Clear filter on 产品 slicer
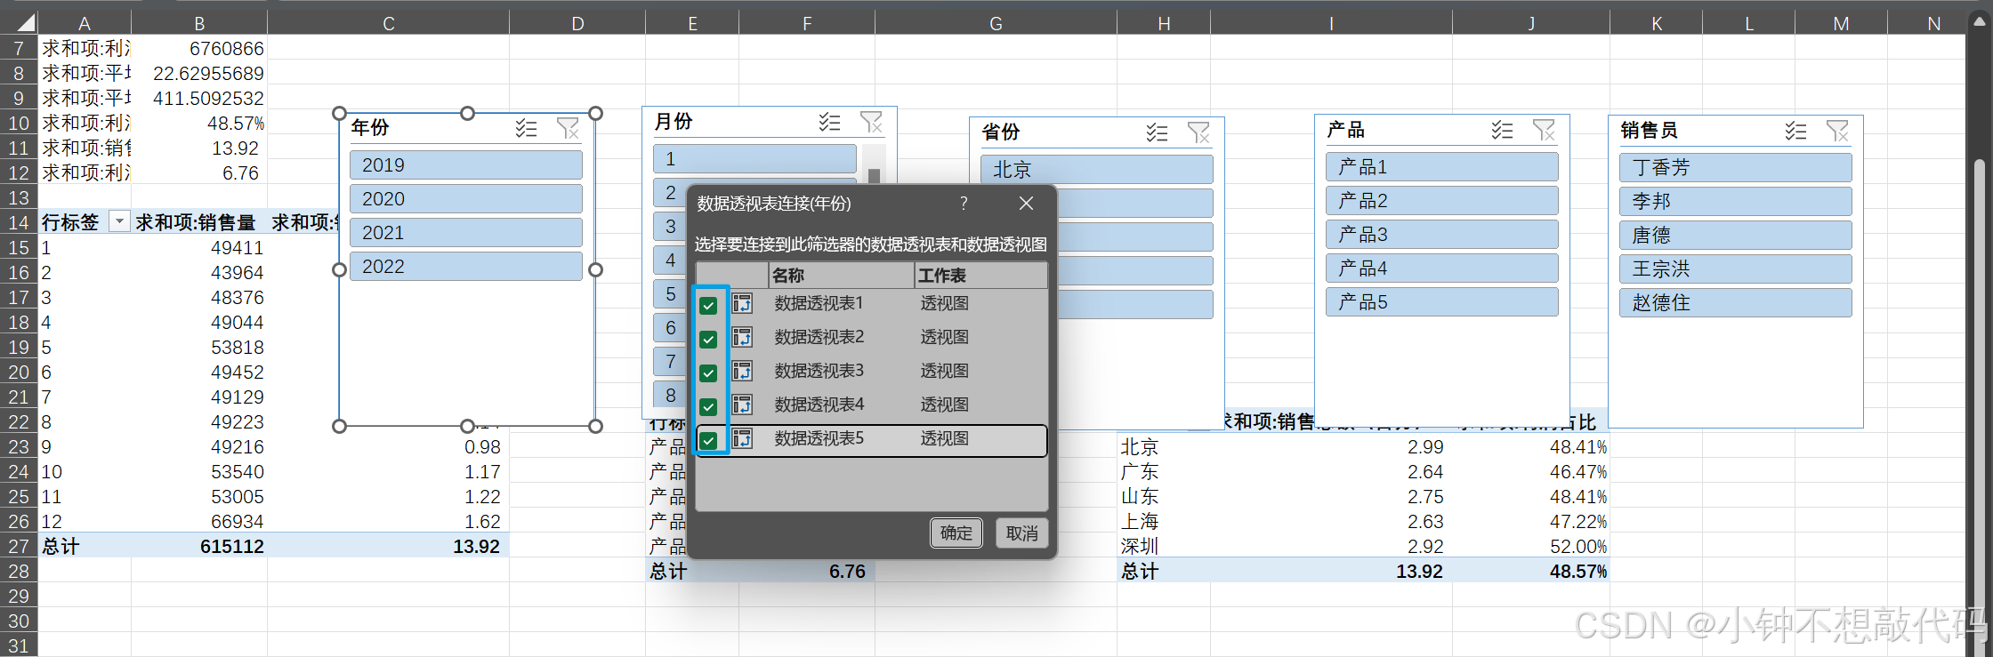The width and height of the screenshot is (1993, 657). [x=1544, y=131]
